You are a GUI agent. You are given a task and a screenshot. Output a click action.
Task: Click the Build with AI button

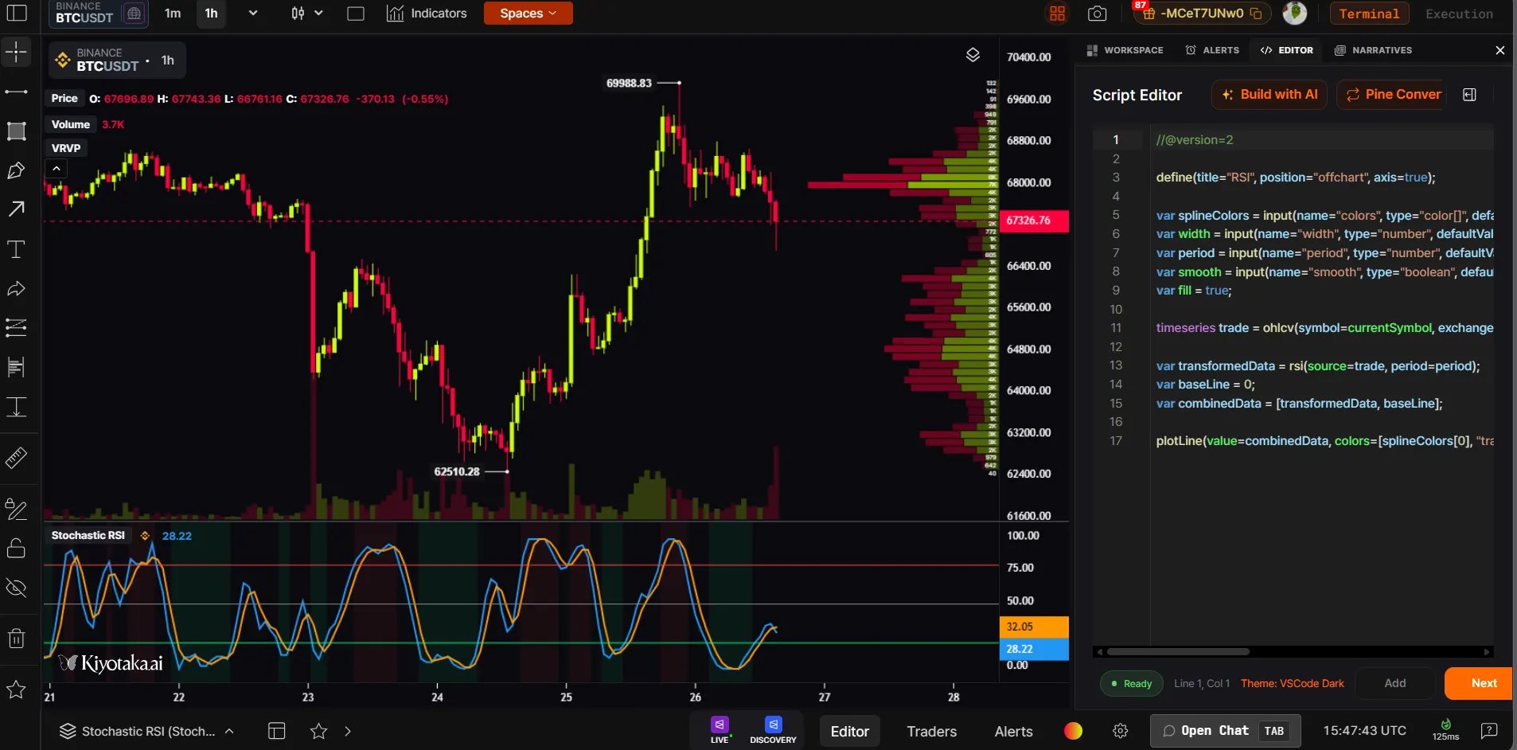(1269, 95)
